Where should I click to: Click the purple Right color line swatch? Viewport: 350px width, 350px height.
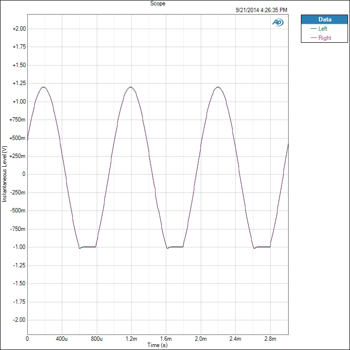314,38
